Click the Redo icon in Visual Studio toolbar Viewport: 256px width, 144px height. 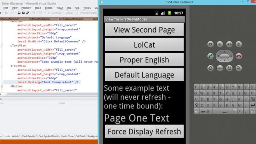40,13
